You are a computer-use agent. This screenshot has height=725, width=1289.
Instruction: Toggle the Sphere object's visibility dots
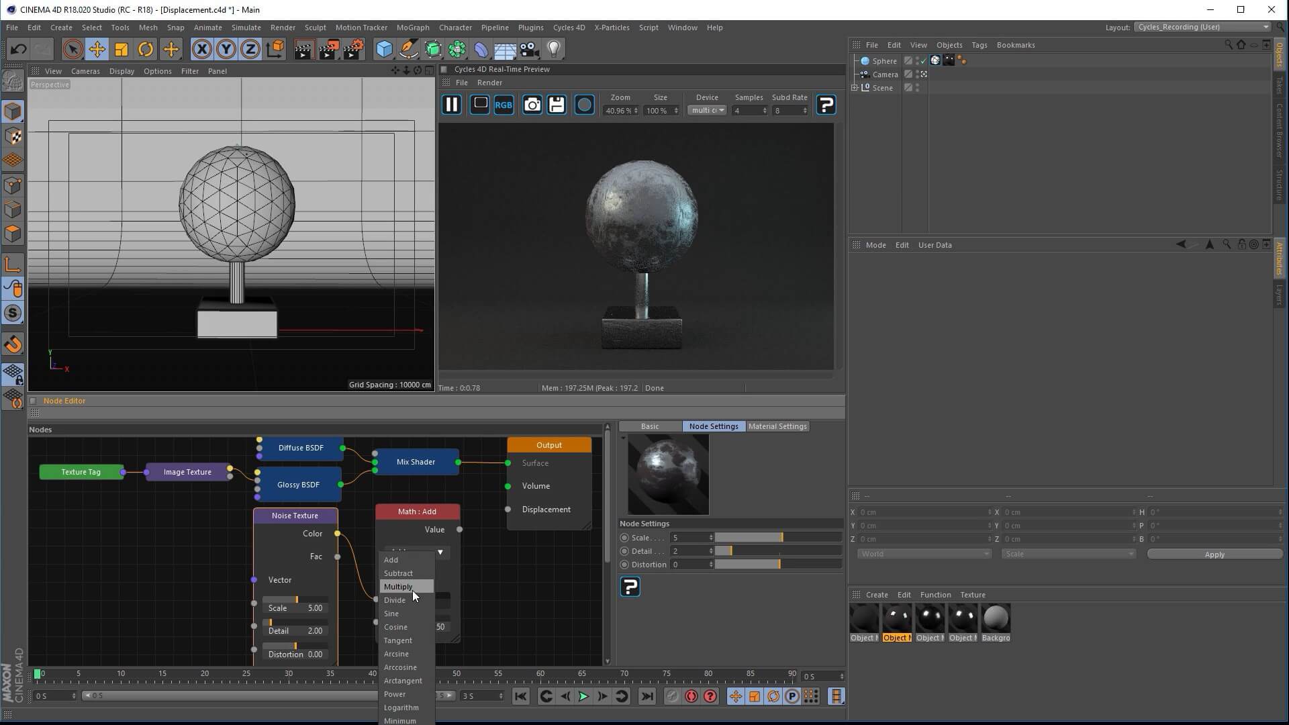pyautogui.click(x=917, y=60)
